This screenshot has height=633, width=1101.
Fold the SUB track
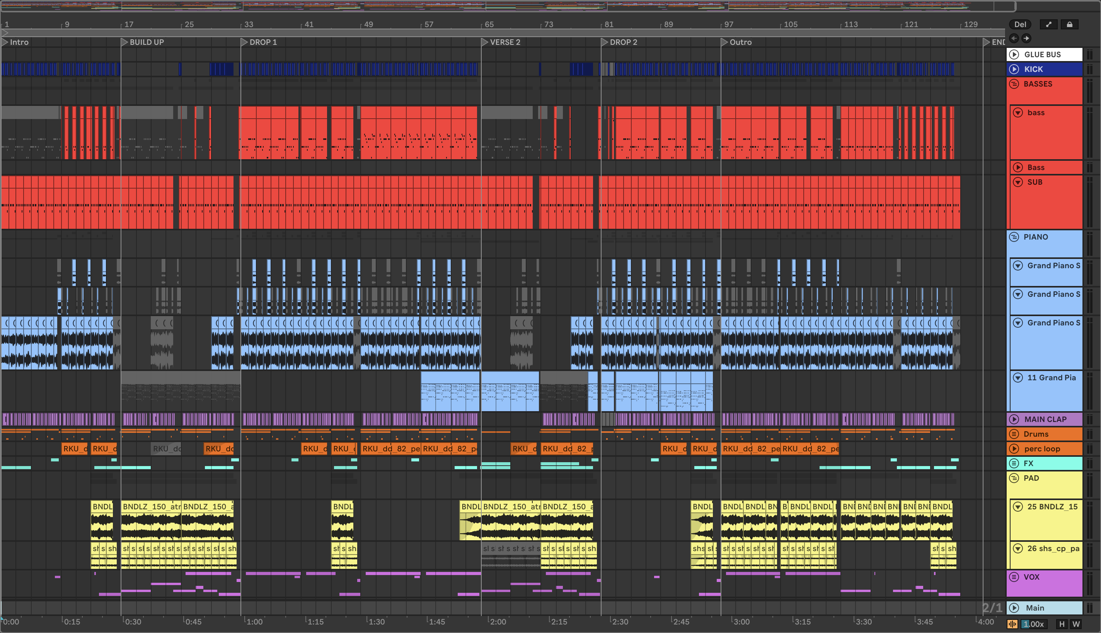[1018, 182]
